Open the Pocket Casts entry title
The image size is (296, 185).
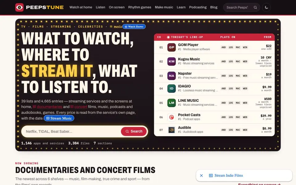(x=189, y=115)
